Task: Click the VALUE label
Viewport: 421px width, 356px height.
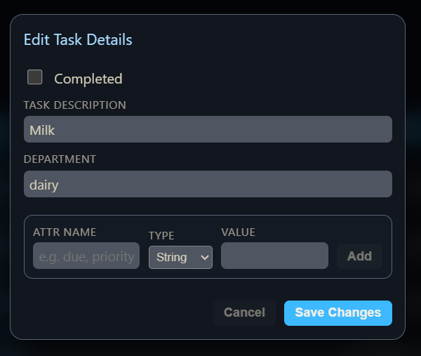Action: coord(238,232)
